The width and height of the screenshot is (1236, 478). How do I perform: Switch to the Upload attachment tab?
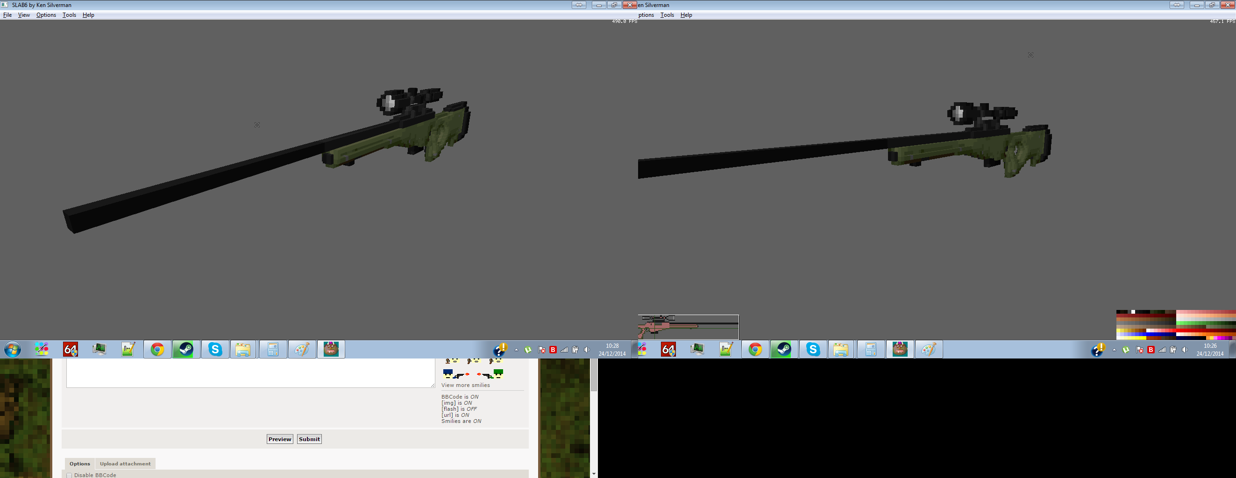click(125, 464)
